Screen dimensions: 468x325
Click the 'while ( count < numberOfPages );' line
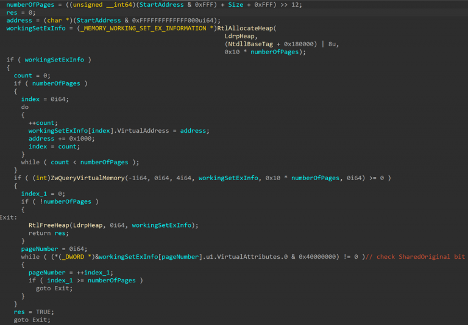point(80,162)
